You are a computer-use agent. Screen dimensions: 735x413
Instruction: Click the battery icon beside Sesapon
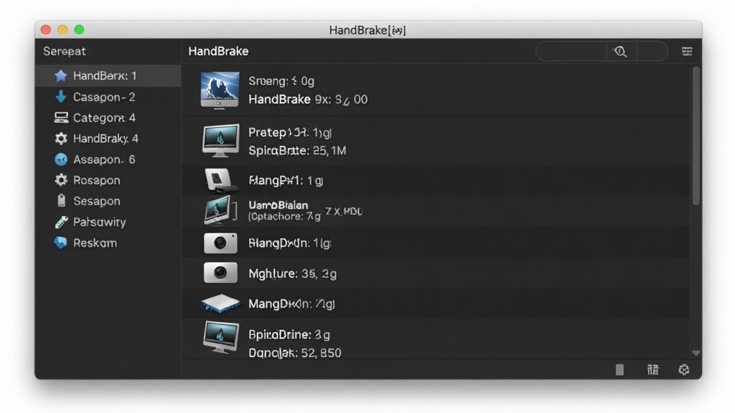click(62, 201)
